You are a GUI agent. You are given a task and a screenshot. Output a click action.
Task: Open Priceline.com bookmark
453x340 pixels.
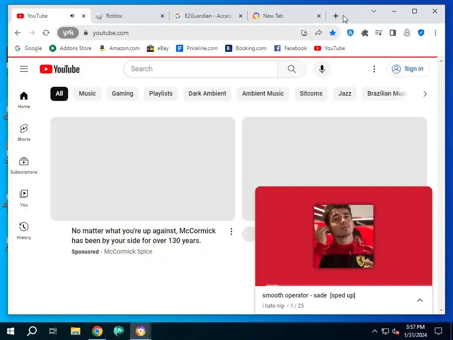pos(197,48)
